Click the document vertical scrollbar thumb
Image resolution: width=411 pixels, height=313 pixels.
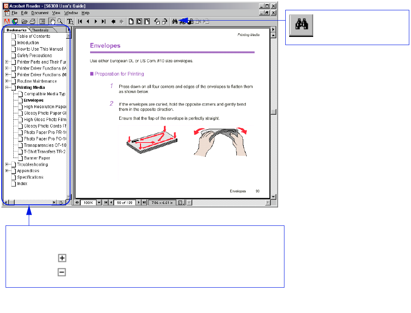point(273,112)
